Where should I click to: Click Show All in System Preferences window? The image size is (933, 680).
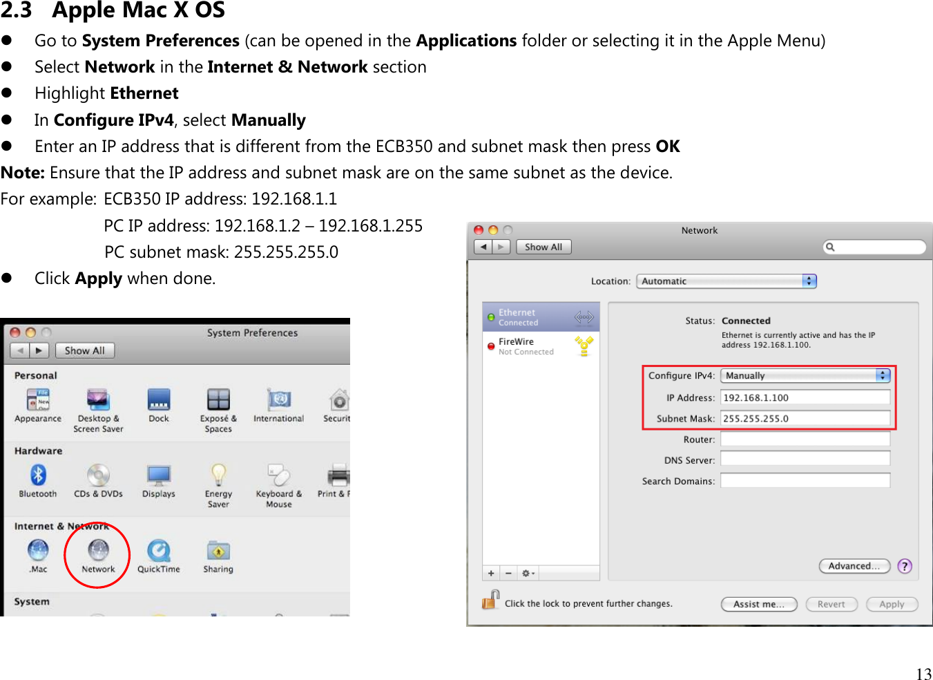tap(85, 350)
